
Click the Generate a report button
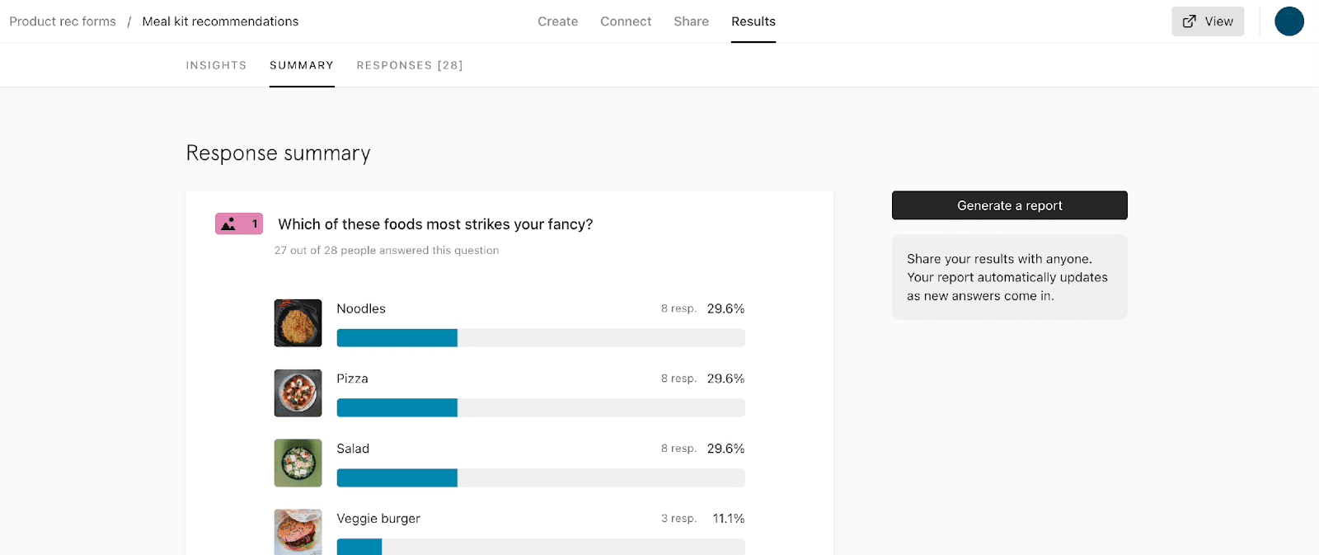1009,205
